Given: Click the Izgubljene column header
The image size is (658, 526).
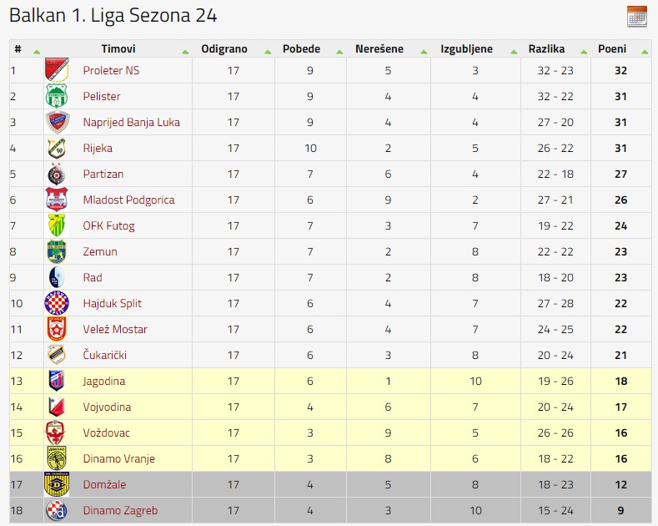Looking at the screenshot, I should point(466,49).
